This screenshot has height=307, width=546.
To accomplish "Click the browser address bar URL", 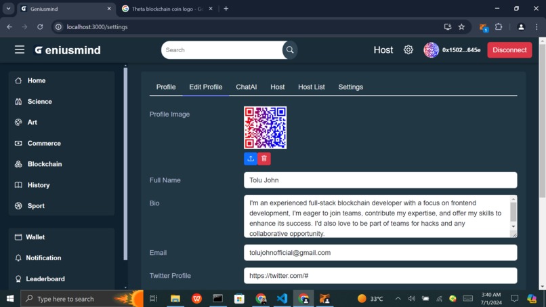I will (97, 27).
